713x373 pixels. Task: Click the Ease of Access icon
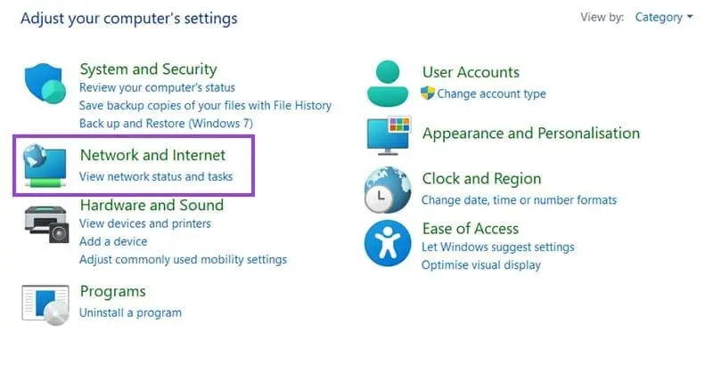tap(388, 243)
